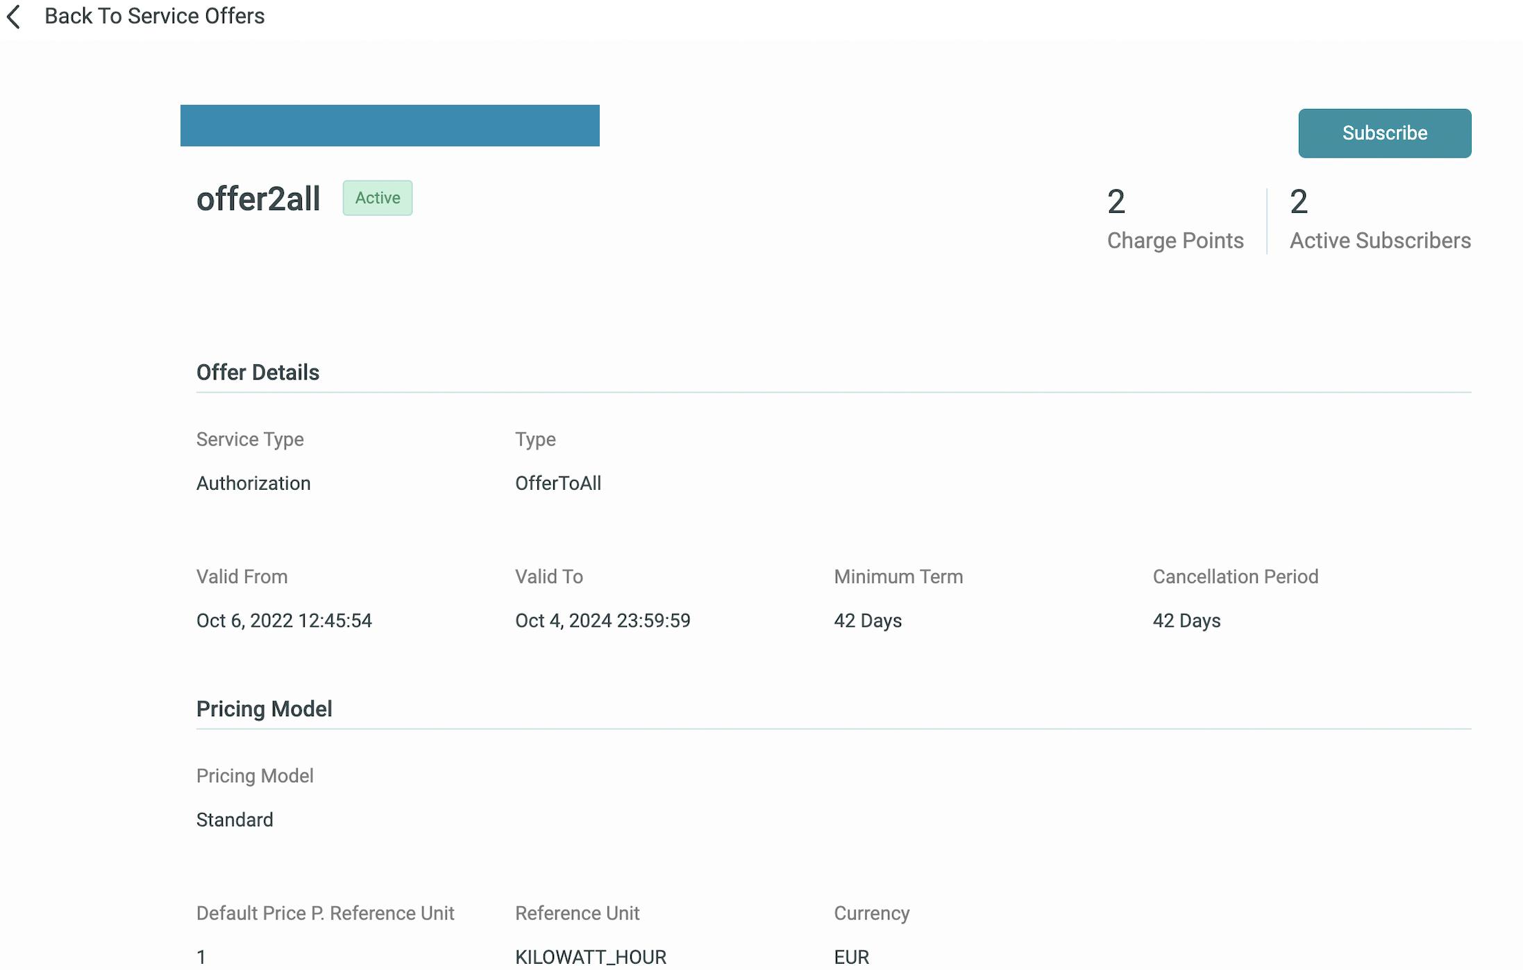
Task: Click the Active Subscribers count label
Action: point(1380,241)
